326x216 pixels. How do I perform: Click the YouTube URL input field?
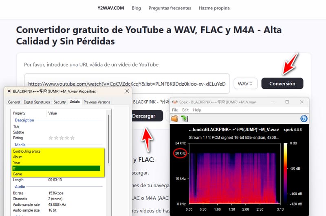tap(127, 84)
